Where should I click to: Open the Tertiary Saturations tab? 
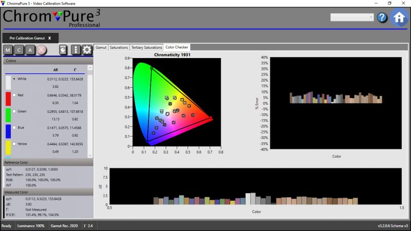tap(146, 47)
